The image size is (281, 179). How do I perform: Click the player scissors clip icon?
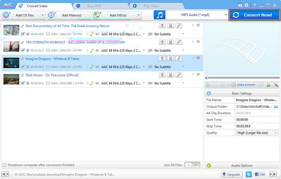[x=269, y=85]
